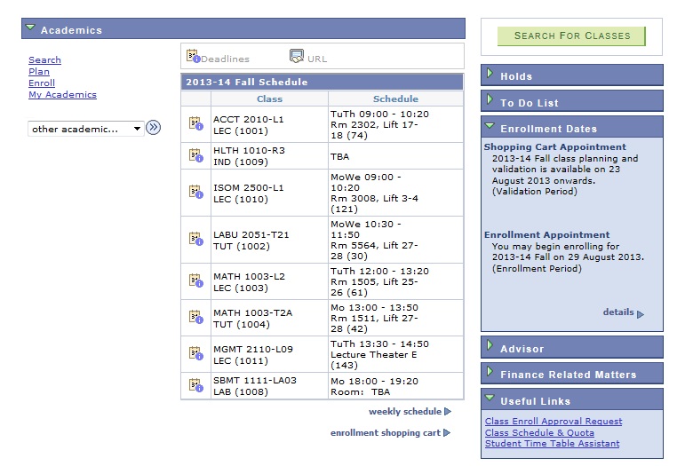Go to My Academics link
The height and width of the screenshot is (466, 677).
pos(62,95)
